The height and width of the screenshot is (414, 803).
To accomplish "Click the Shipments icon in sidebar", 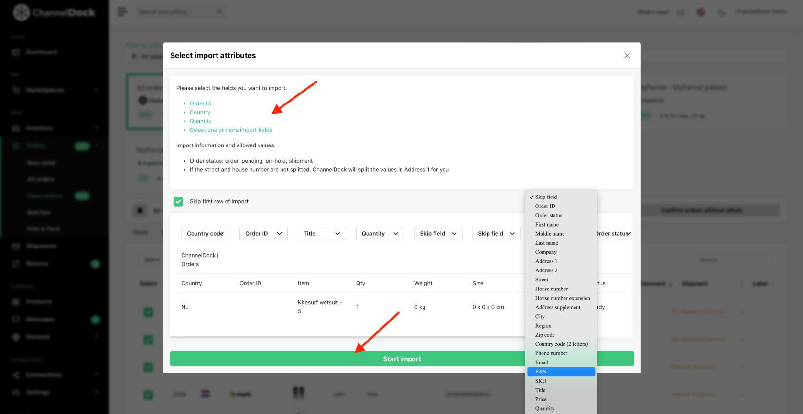I will 16,246.
